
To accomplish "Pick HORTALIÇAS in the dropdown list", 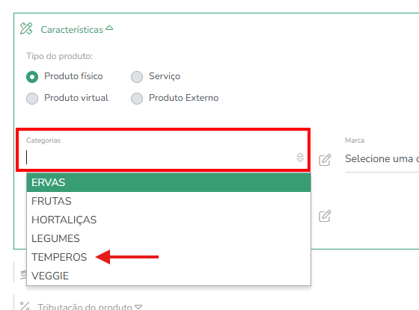I will tap(168, 220).
